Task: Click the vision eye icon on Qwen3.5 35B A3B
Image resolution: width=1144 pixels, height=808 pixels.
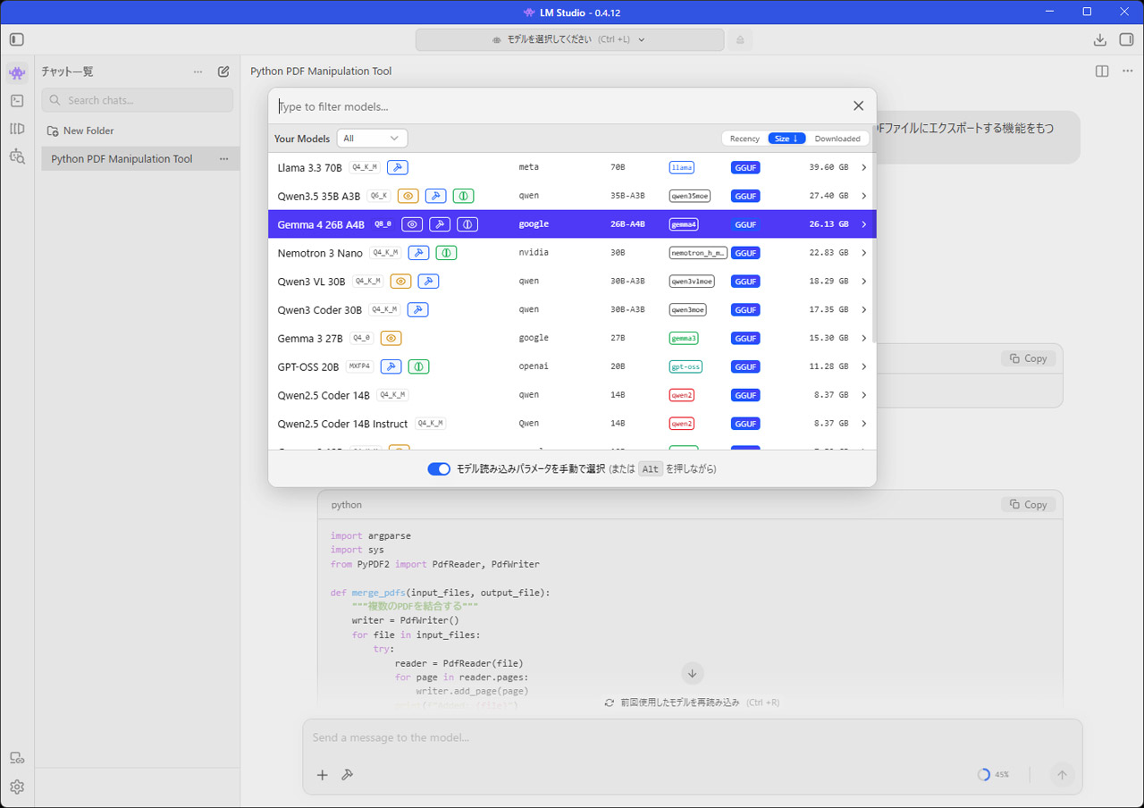Action: click(x=408, y=196)
